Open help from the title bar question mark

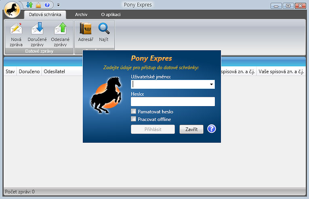(x=47, y=5)
